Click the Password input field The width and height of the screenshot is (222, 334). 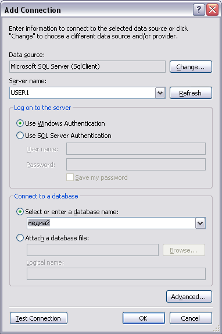136,165
